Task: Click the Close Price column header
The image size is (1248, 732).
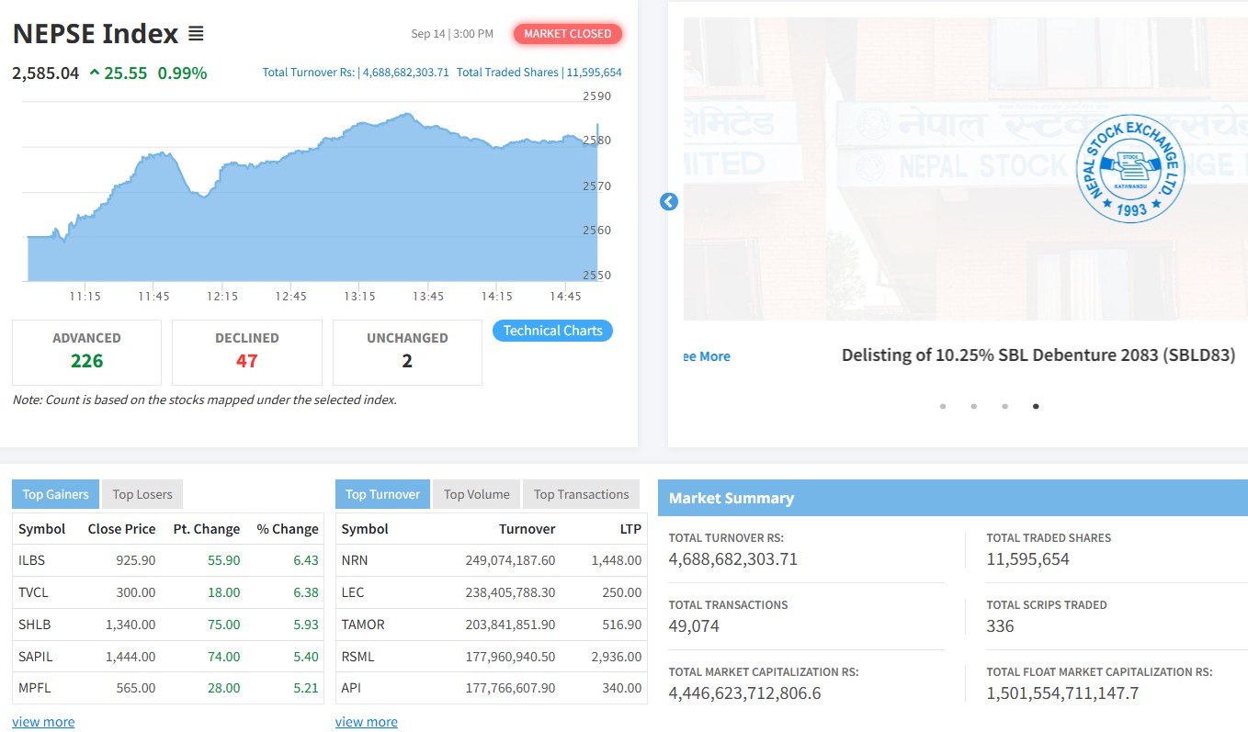Action: click(121, 529)
